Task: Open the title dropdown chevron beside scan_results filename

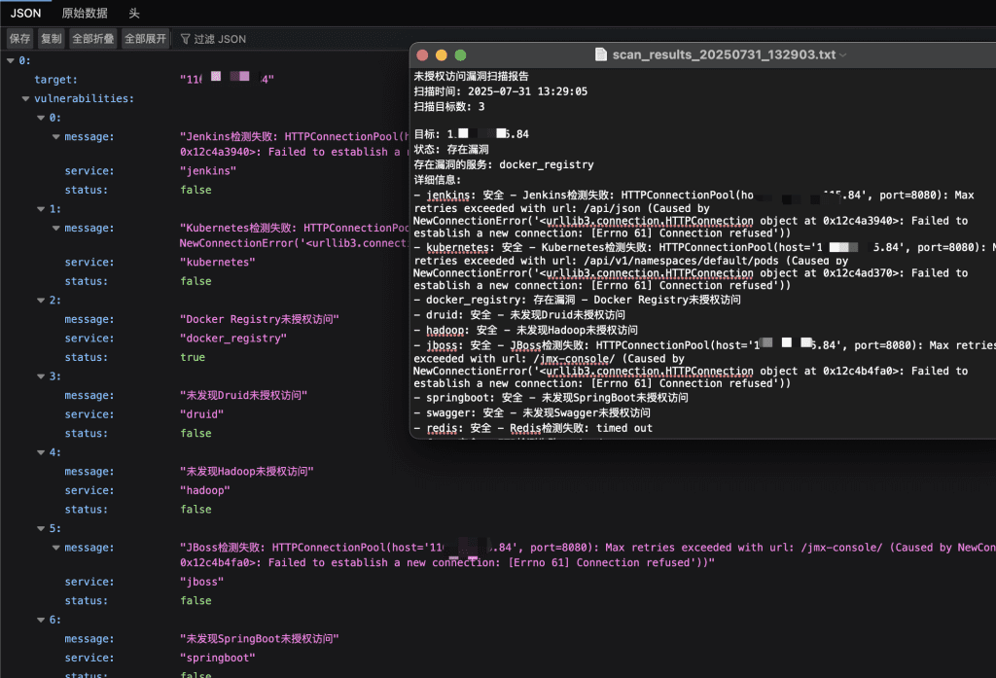Action: coord(843,55)
